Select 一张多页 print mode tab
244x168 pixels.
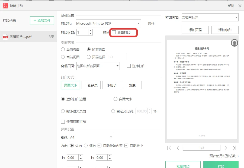(x=91, y=85)
